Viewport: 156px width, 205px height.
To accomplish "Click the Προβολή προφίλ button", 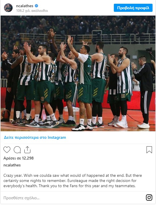I will pos(133,8).
